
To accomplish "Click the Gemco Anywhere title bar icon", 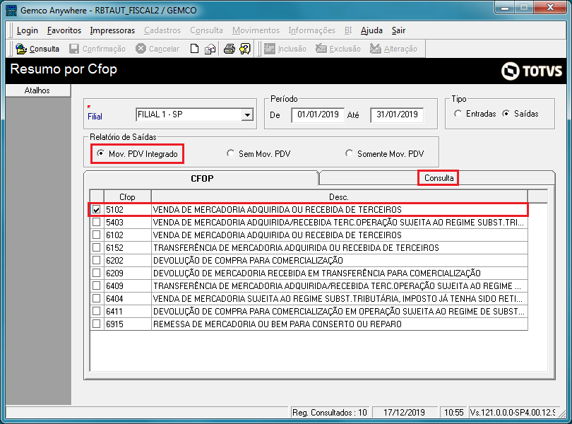I will tap(11, 10).
